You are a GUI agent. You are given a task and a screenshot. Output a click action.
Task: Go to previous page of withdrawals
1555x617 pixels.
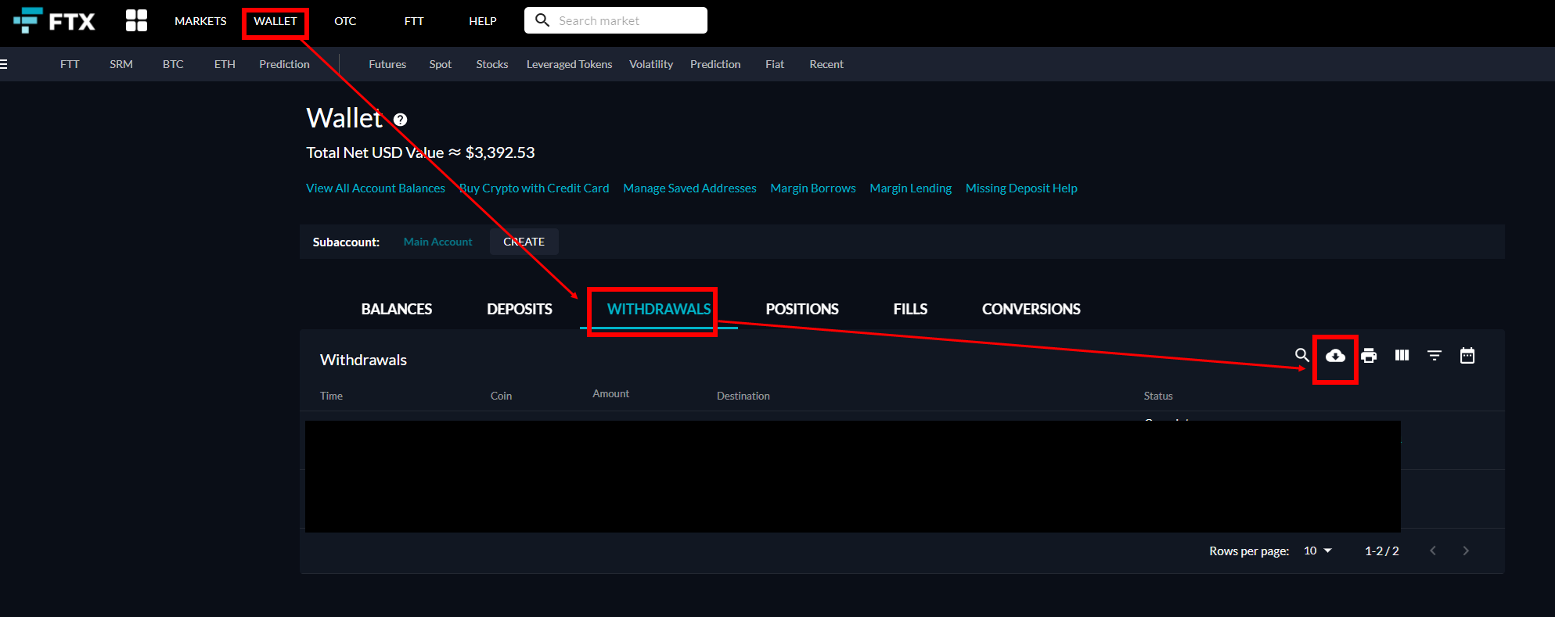(x=1433, y=551)
